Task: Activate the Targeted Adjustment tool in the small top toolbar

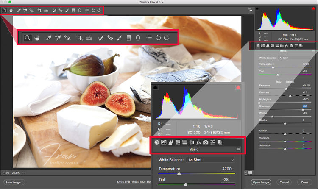Action: tap(31, 10)
